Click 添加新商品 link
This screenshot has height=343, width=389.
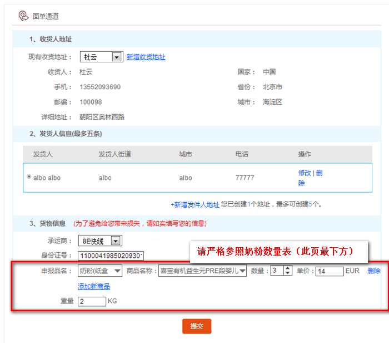pyautogui.click(x=94, y=286)
